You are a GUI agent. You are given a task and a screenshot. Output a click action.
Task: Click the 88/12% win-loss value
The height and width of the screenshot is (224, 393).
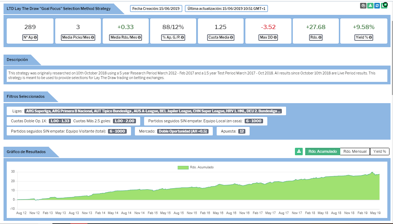pyautogui.click(x=173, y=27)
